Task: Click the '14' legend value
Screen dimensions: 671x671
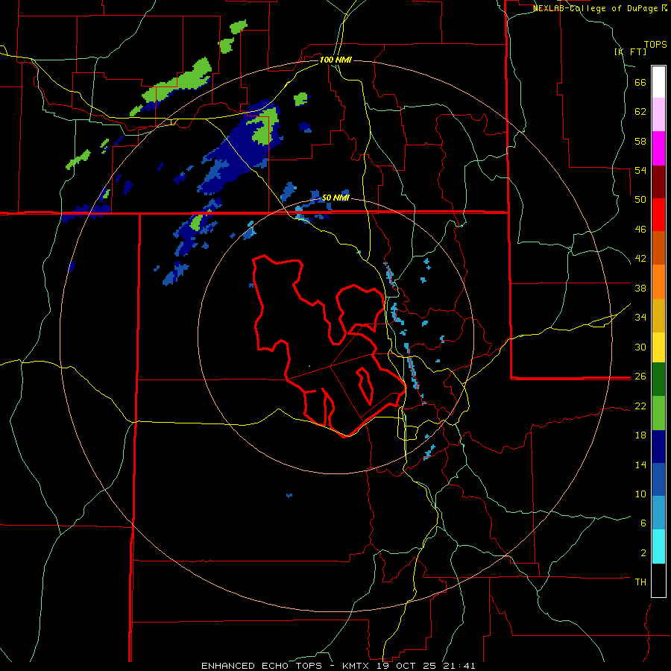Action: tap(640, 464)
